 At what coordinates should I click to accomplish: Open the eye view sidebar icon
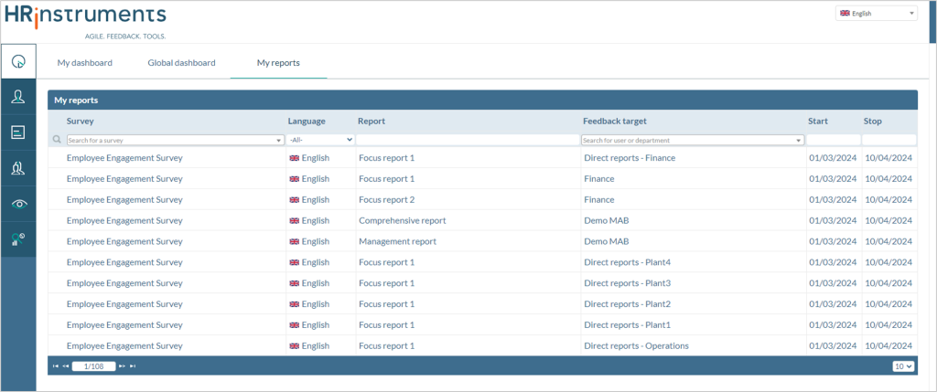tap(18, 204)
